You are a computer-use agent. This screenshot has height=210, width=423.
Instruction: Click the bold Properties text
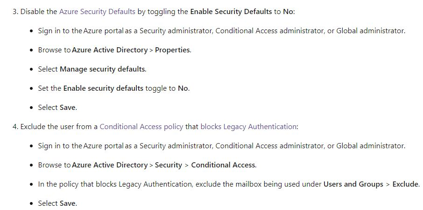(173, 50)
